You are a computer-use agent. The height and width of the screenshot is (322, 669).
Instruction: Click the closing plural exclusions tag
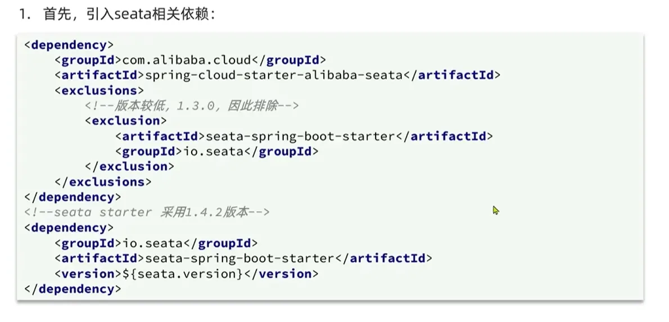(103, 182)
